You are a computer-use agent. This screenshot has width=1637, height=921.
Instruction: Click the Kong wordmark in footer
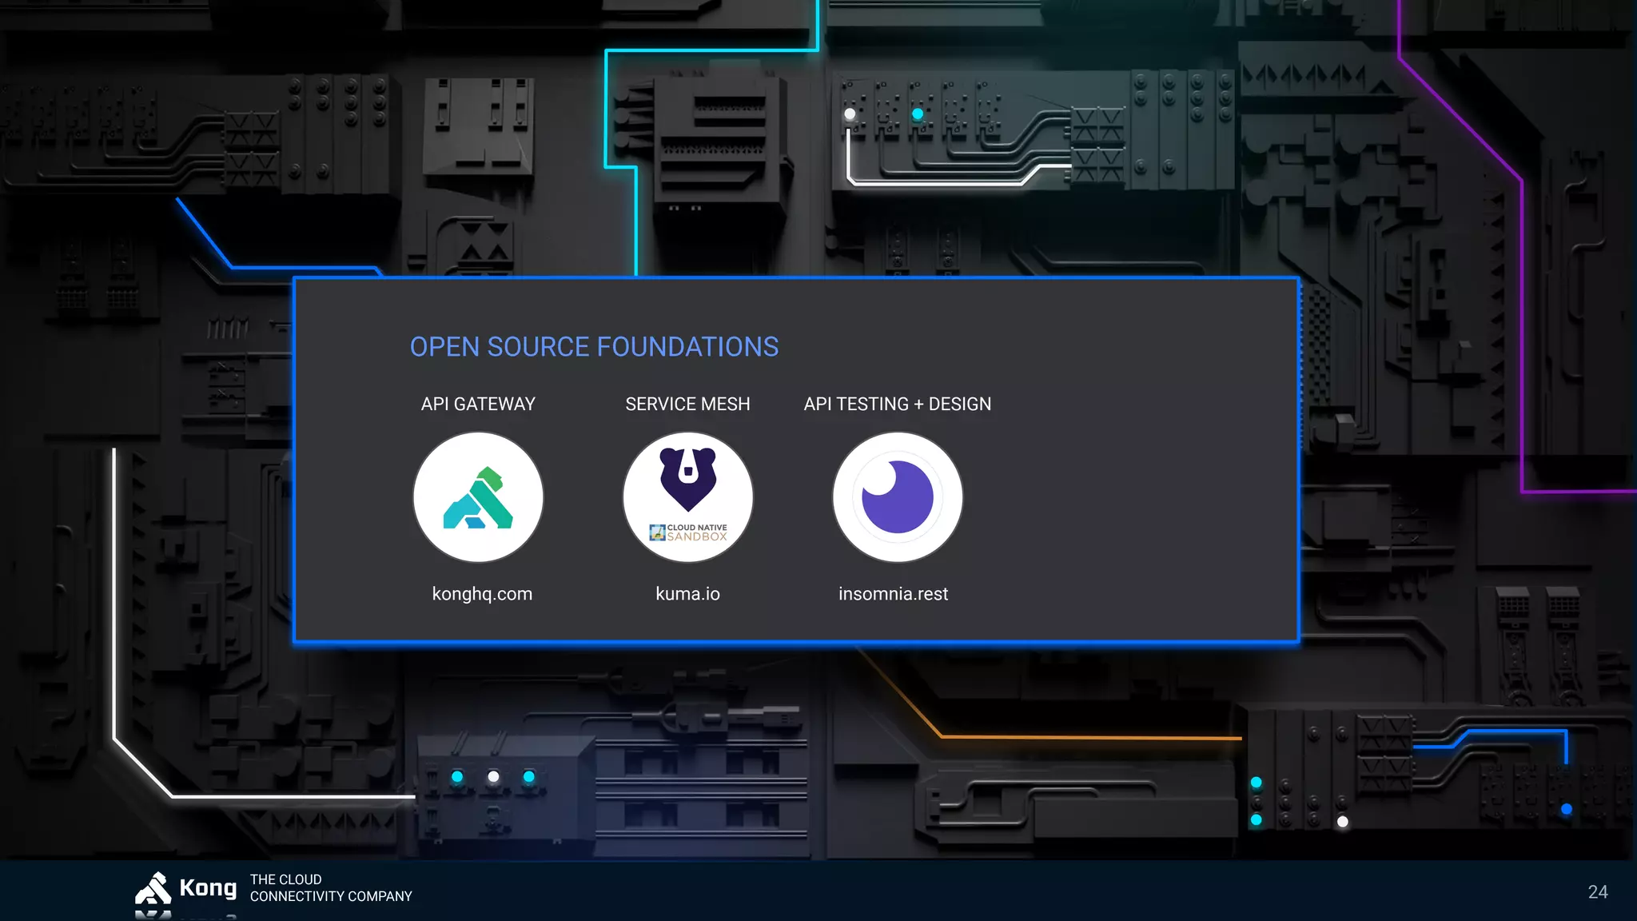tap(208, 887)
